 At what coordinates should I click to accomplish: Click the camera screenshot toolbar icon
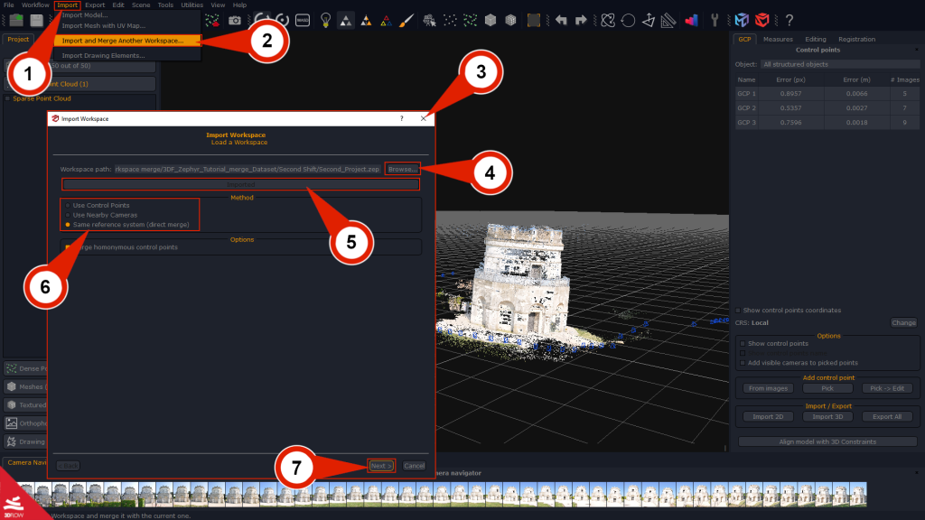coord(235,20)
